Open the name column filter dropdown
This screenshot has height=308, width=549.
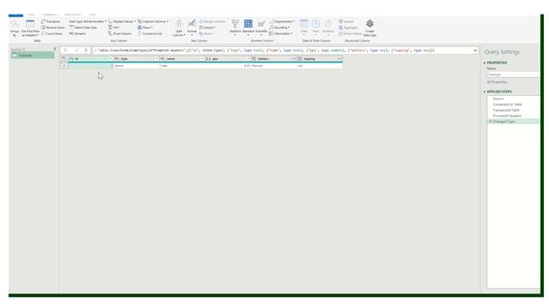pyautogui.click(x=202, y=59)
